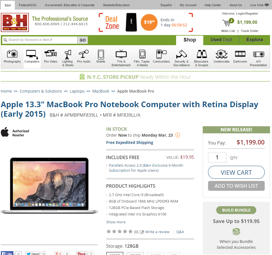Click the Write a review pencil icon
The height and width of the screenshot is (255, 272).
point(142,232)
